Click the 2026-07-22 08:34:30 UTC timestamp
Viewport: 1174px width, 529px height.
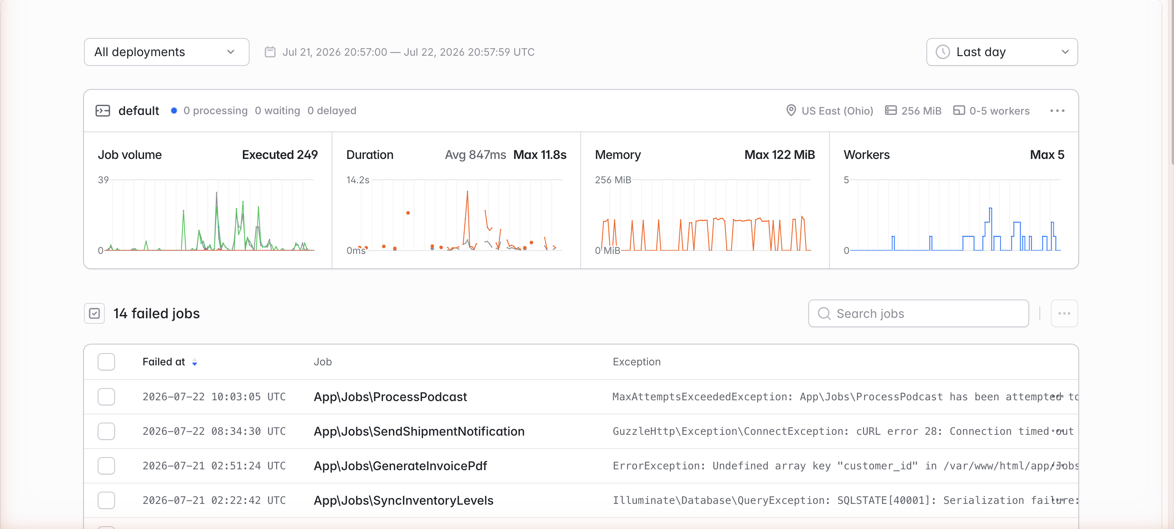click(214, 431)
